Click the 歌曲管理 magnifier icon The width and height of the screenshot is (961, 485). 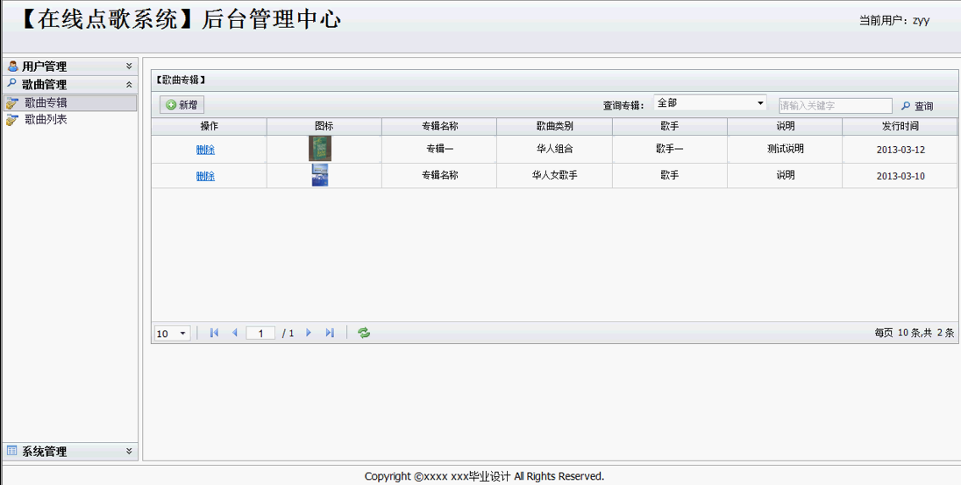(x=11, y=83)
